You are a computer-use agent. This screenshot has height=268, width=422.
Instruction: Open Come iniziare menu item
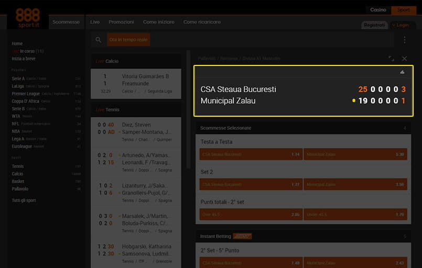159,22
